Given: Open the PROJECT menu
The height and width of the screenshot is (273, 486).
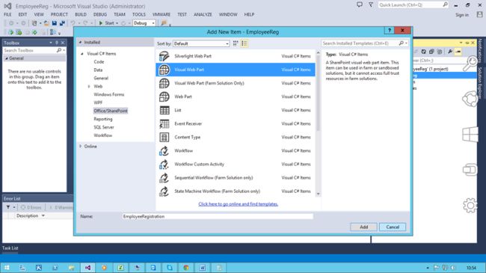Looking at the screenshot, I should pyautogui.click(x=59, y=14).
